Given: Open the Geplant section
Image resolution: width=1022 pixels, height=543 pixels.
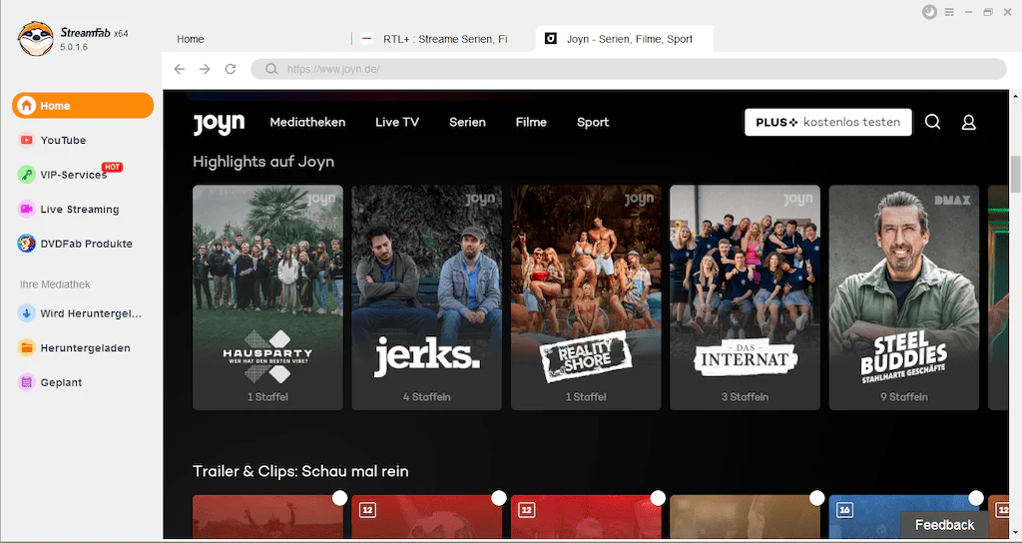Looking at the screenshot, I should pyautogui.click(x=61, y=382).
